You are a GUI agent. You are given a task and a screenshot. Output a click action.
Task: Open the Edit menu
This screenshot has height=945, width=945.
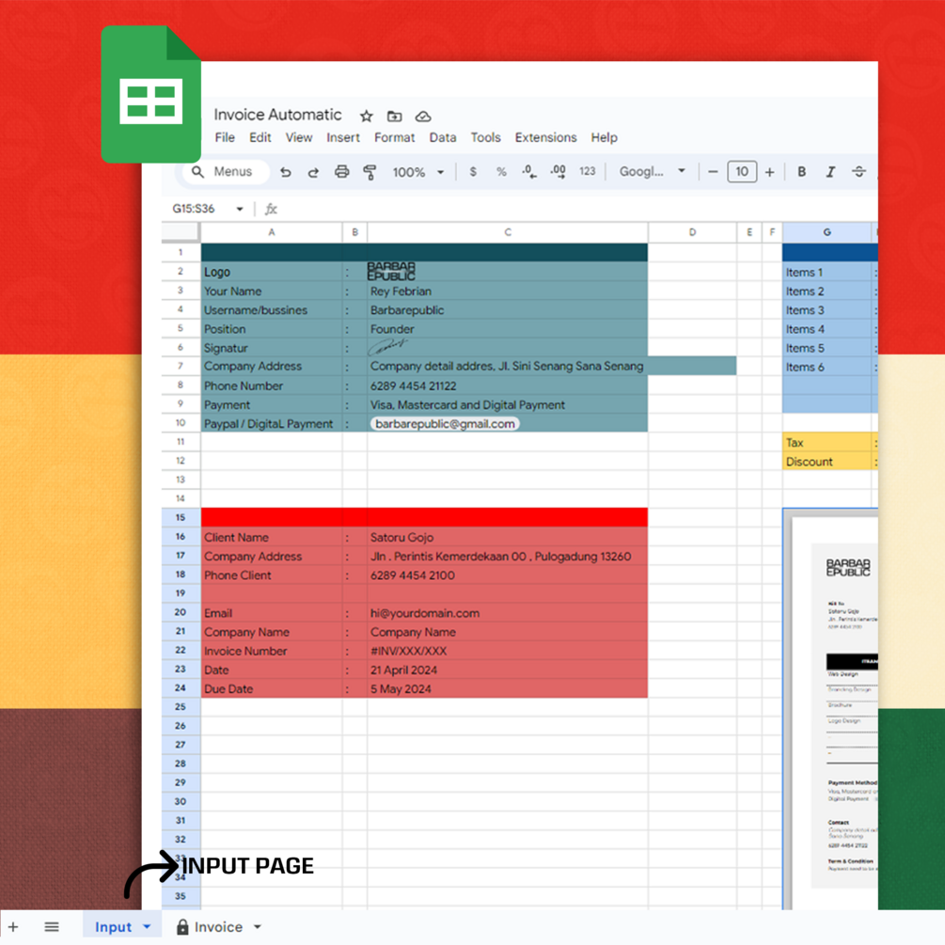[x=260, y=137]
